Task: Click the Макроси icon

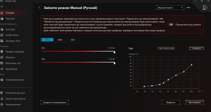Action: [x=2, y=57]
